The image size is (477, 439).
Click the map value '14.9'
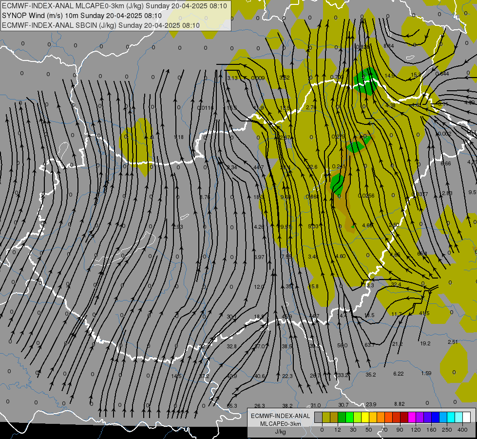click(x=390, y=76)
